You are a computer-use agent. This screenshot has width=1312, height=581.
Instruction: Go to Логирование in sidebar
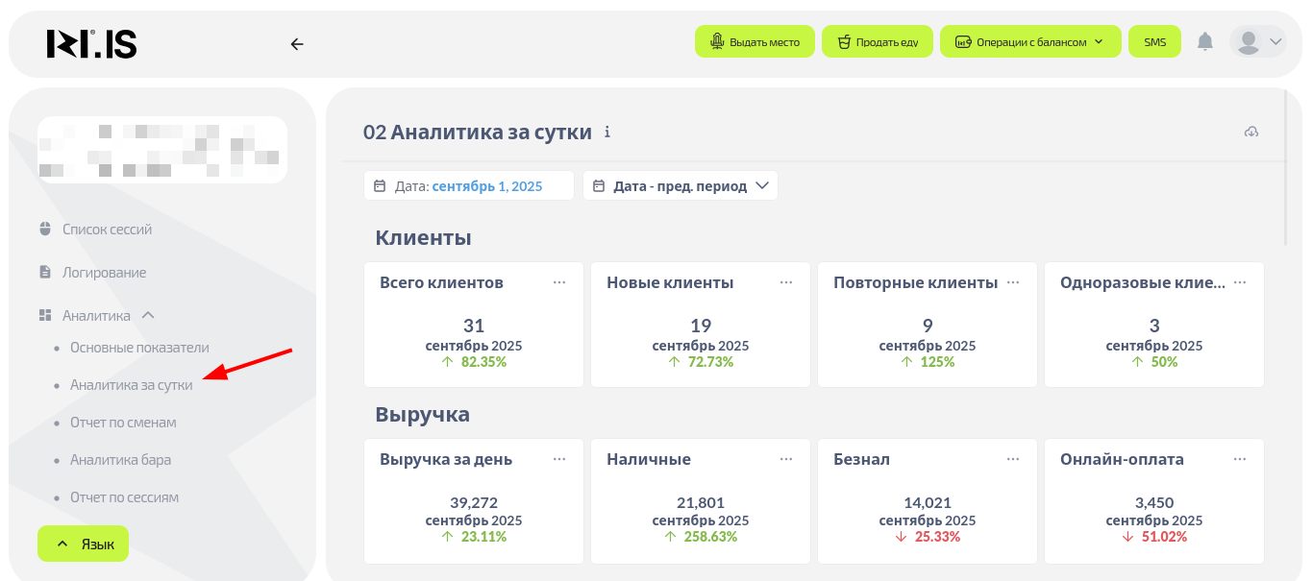tap(104, 273)
